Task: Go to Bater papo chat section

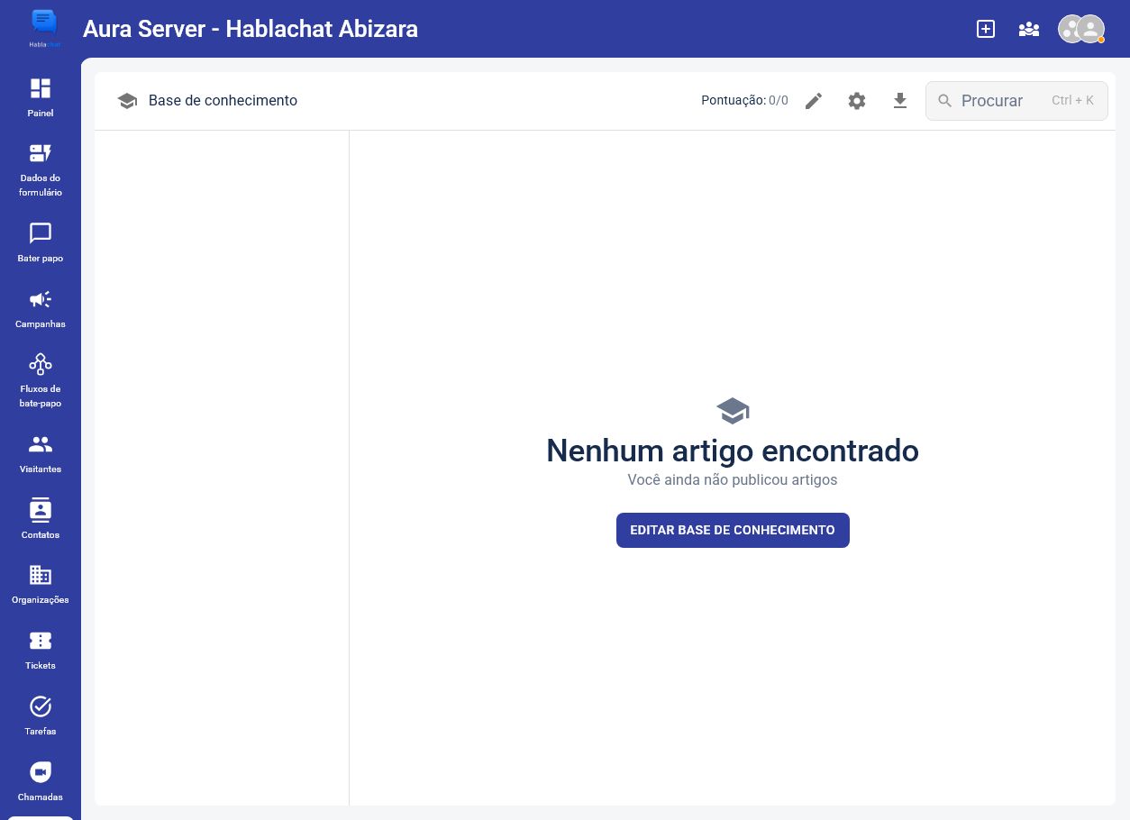Action: click(41, 242)
